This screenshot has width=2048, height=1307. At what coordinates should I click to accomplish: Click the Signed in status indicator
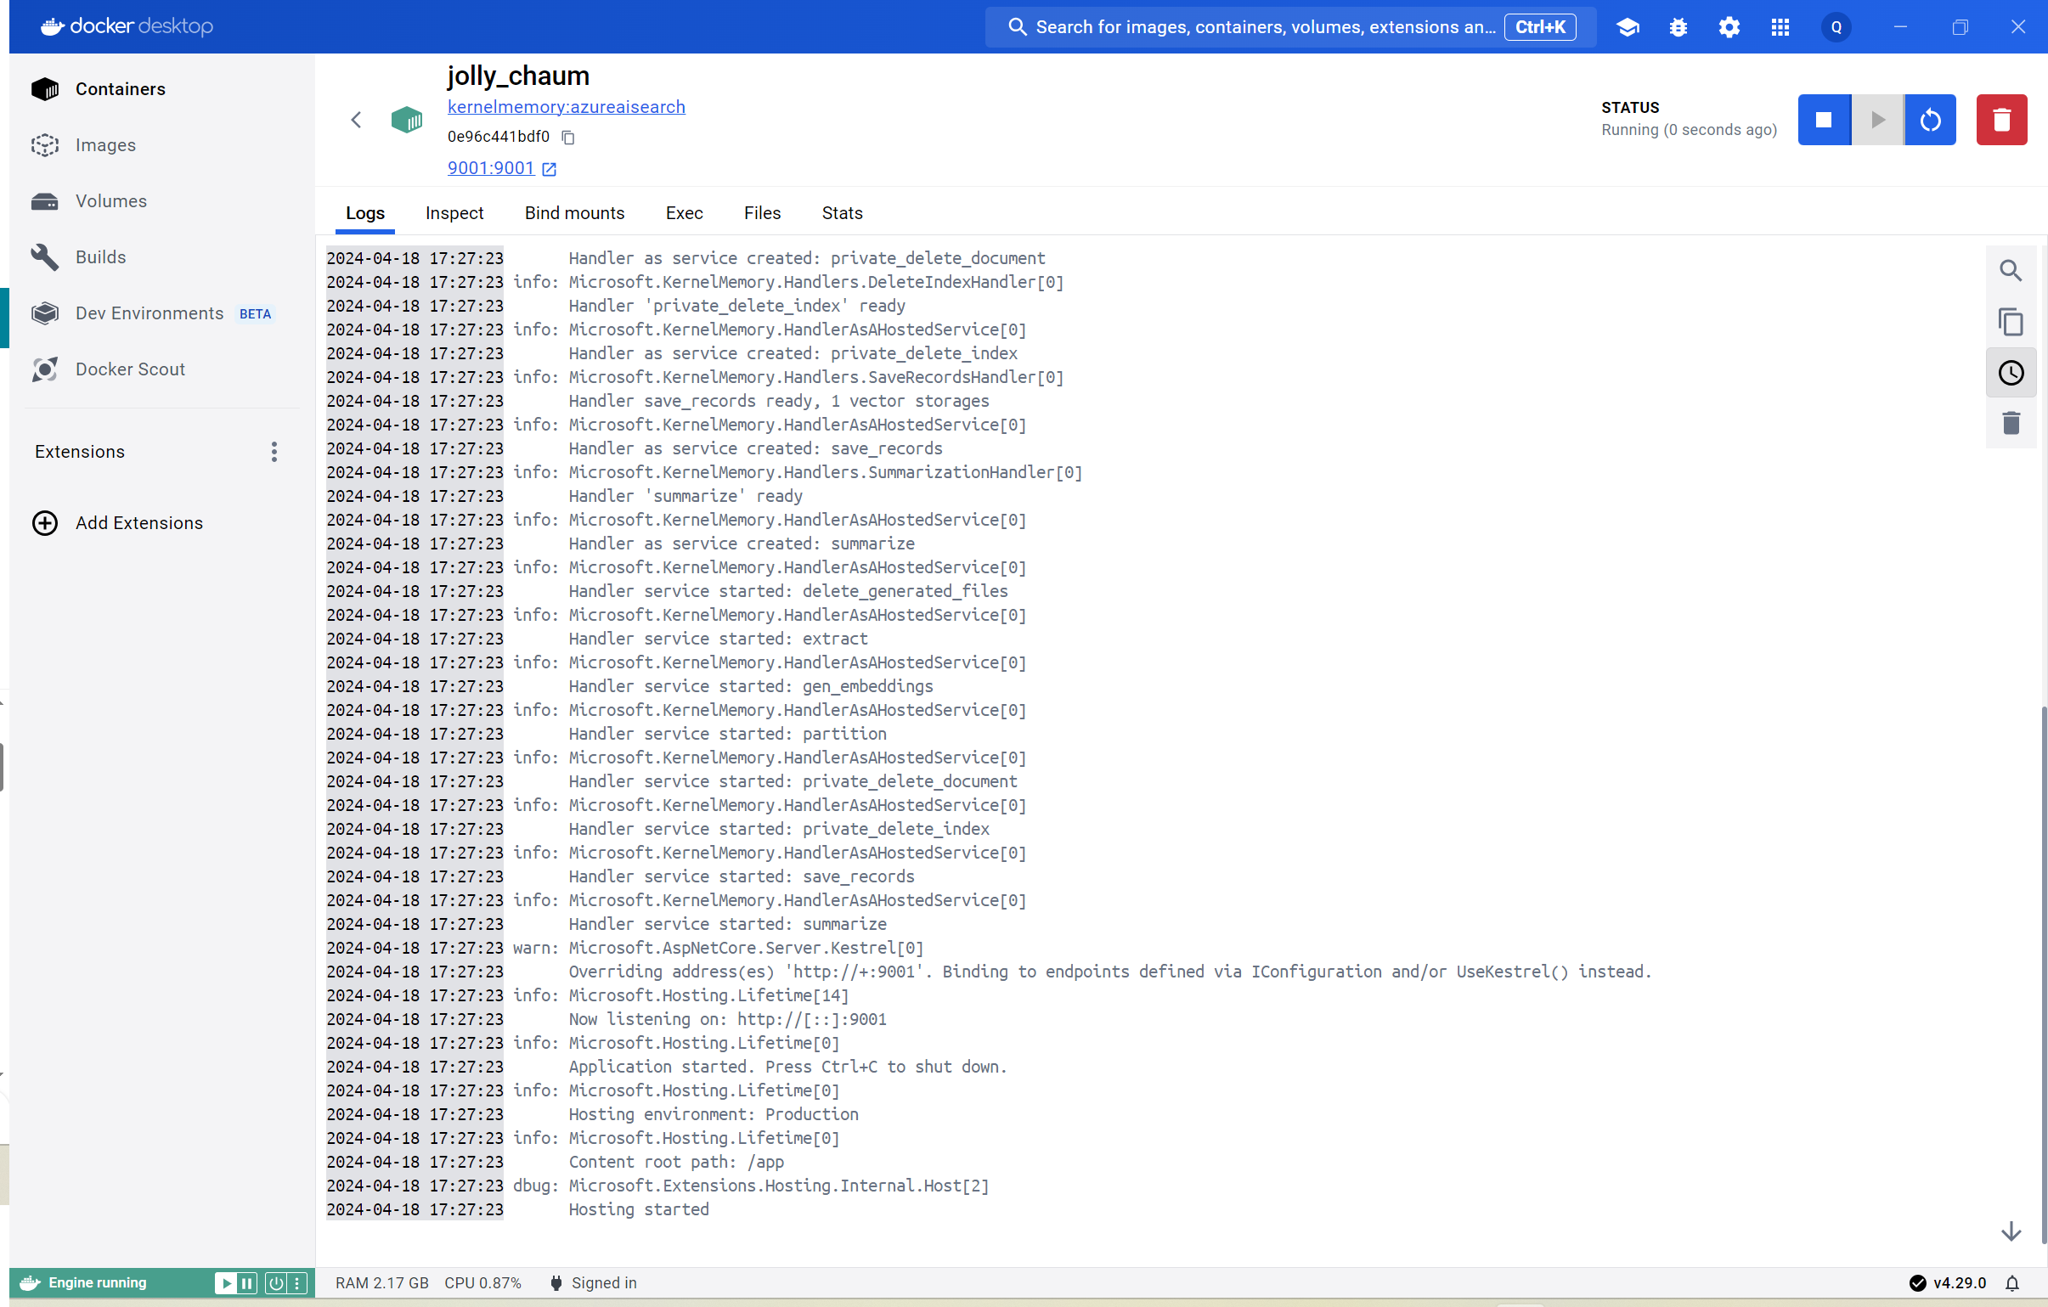pos(593,1283)
